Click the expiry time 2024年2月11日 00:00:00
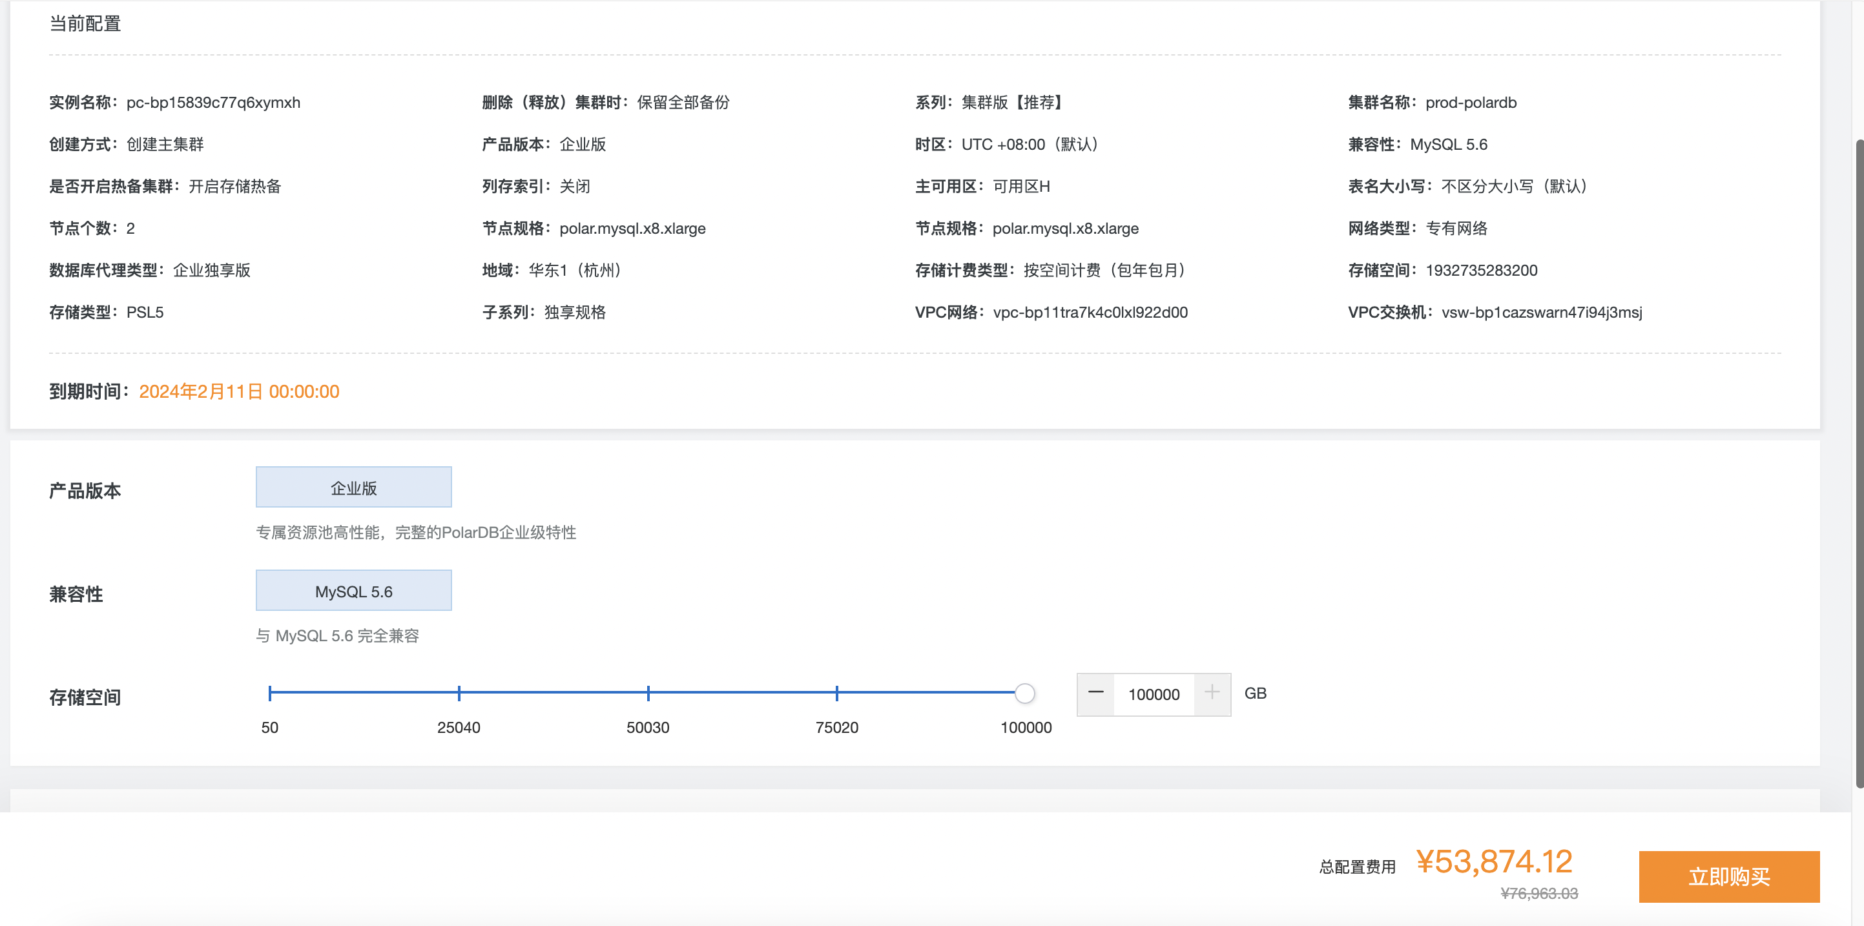This screenshot has width=1864, height=926. 239,391
